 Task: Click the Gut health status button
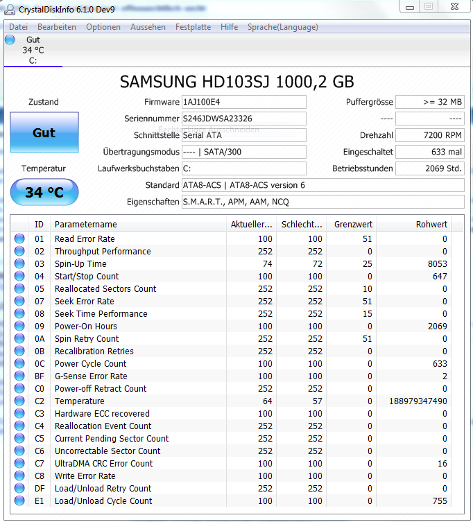pos(44,132)
